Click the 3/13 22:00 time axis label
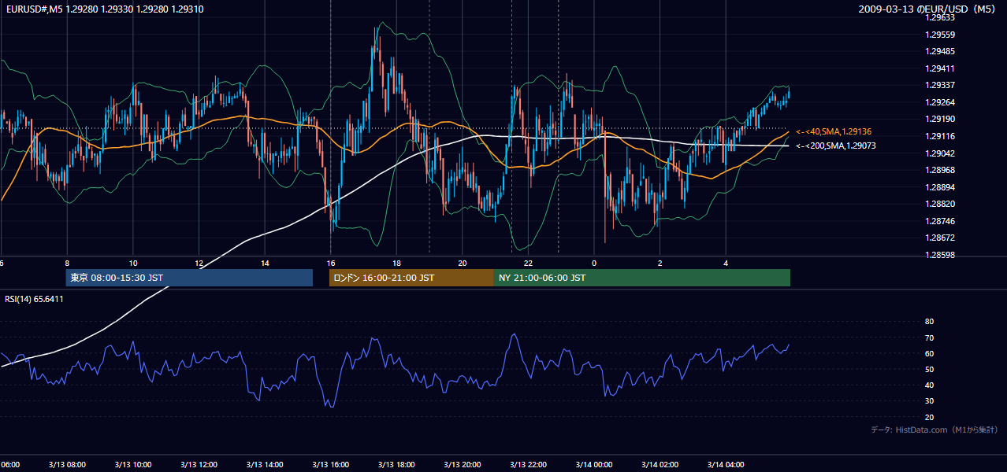The height and width of the screenshot is (472, 1007). pyautogui.click(x=528, y=464)
